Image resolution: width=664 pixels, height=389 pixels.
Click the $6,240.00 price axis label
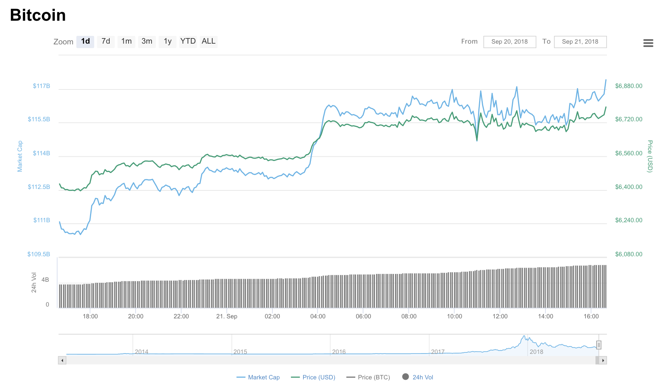pos(629,220)
